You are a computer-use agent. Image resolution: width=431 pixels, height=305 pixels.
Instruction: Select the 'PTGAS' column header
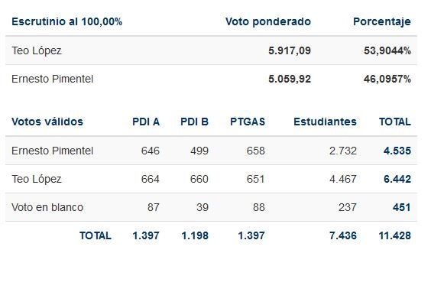248,122
